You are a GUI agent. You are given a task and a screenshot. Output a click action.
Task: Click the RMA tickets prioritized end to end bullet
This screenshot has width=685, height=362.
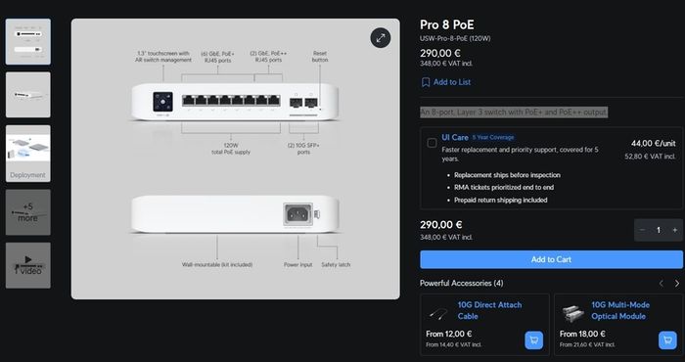pos(504,187)
